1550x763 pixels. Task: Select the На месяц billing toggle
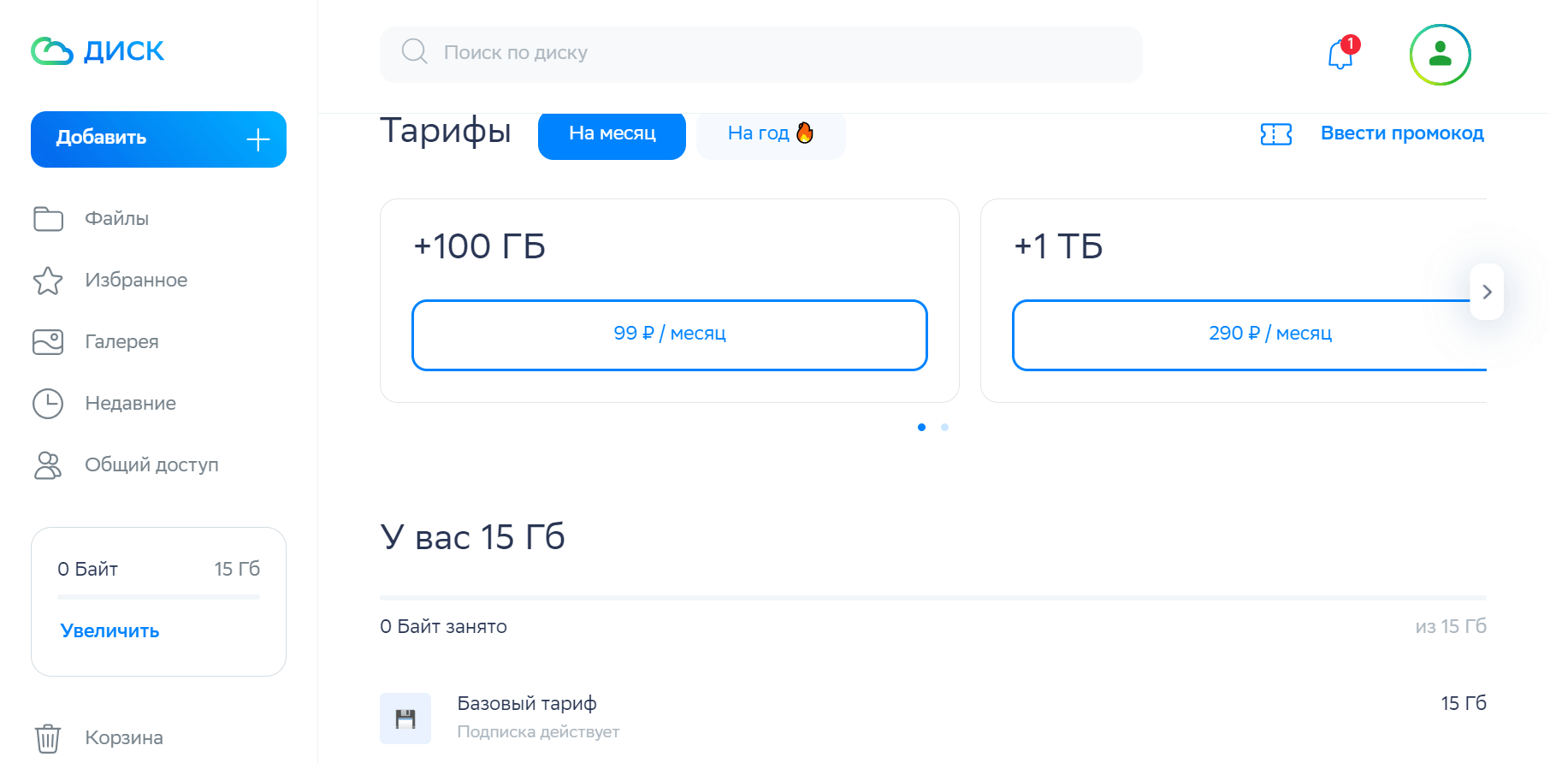click(x=612, y=134)
